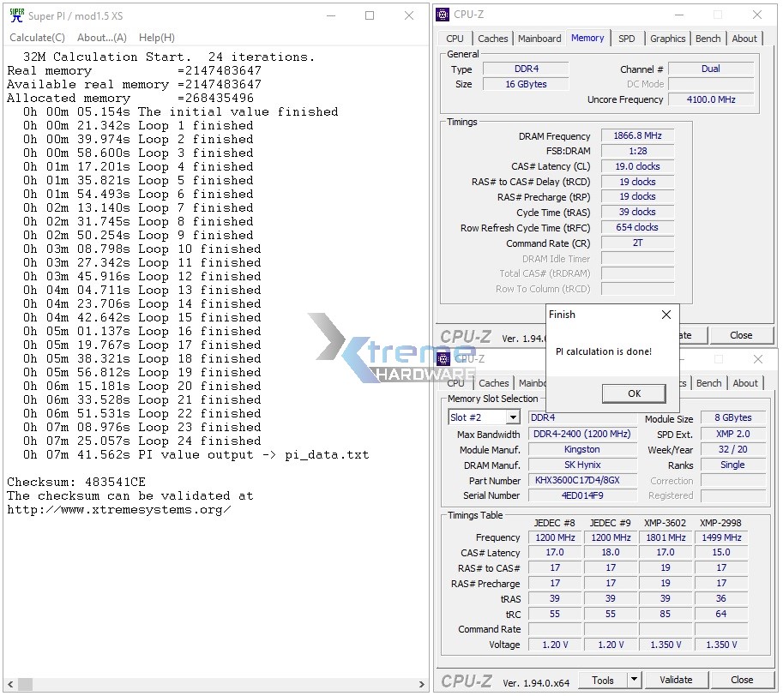Open the Help(H) menu
Viewport: 783px width, 696px height.
[x=156, y=38]
